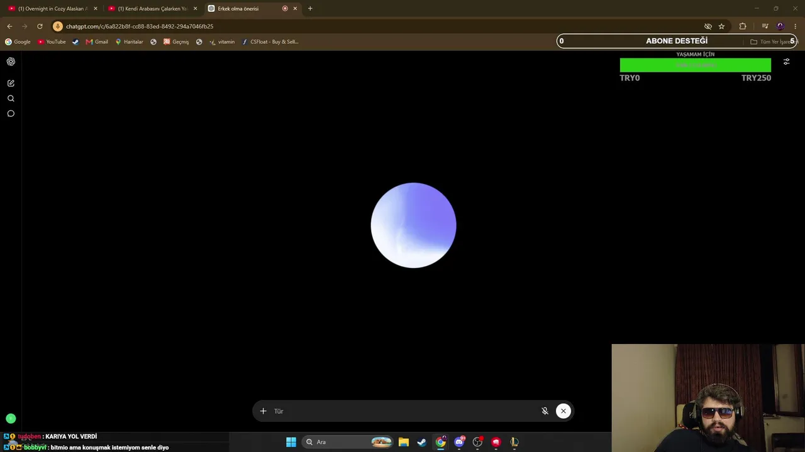Image resolution: width=805 pixels, height=452 pixels.
Task: Go back to the previous page
Action: [x=9, y=26]
